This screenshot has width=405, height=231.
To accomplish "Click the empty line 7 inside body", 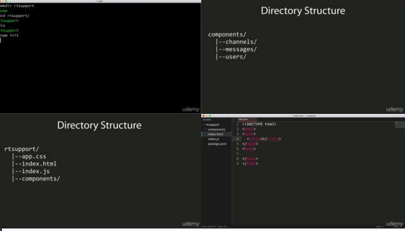I will [310, 154].
